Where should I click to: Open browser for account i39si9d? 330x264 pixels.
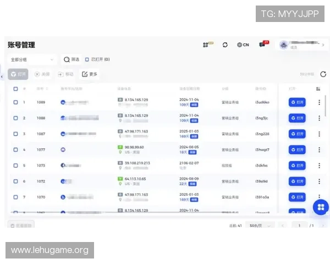(297, 182)
